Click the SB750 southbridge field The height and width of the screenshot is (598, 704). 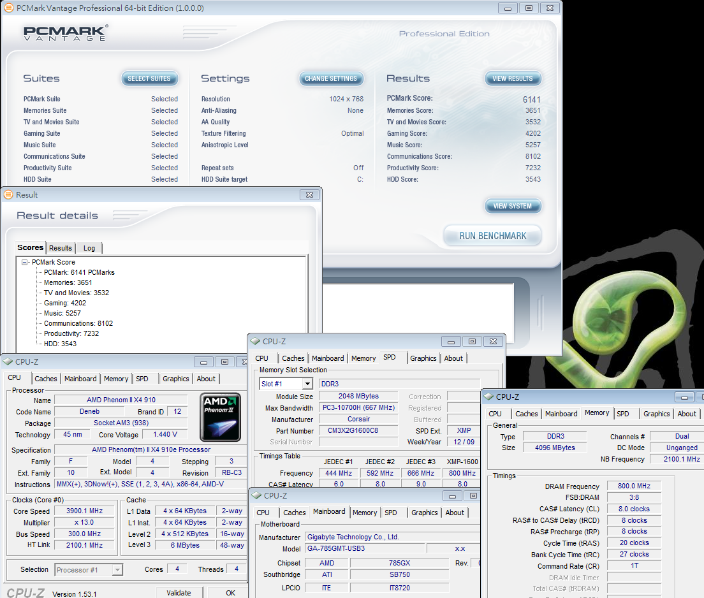pyautogui.click(x=400, y=574)
